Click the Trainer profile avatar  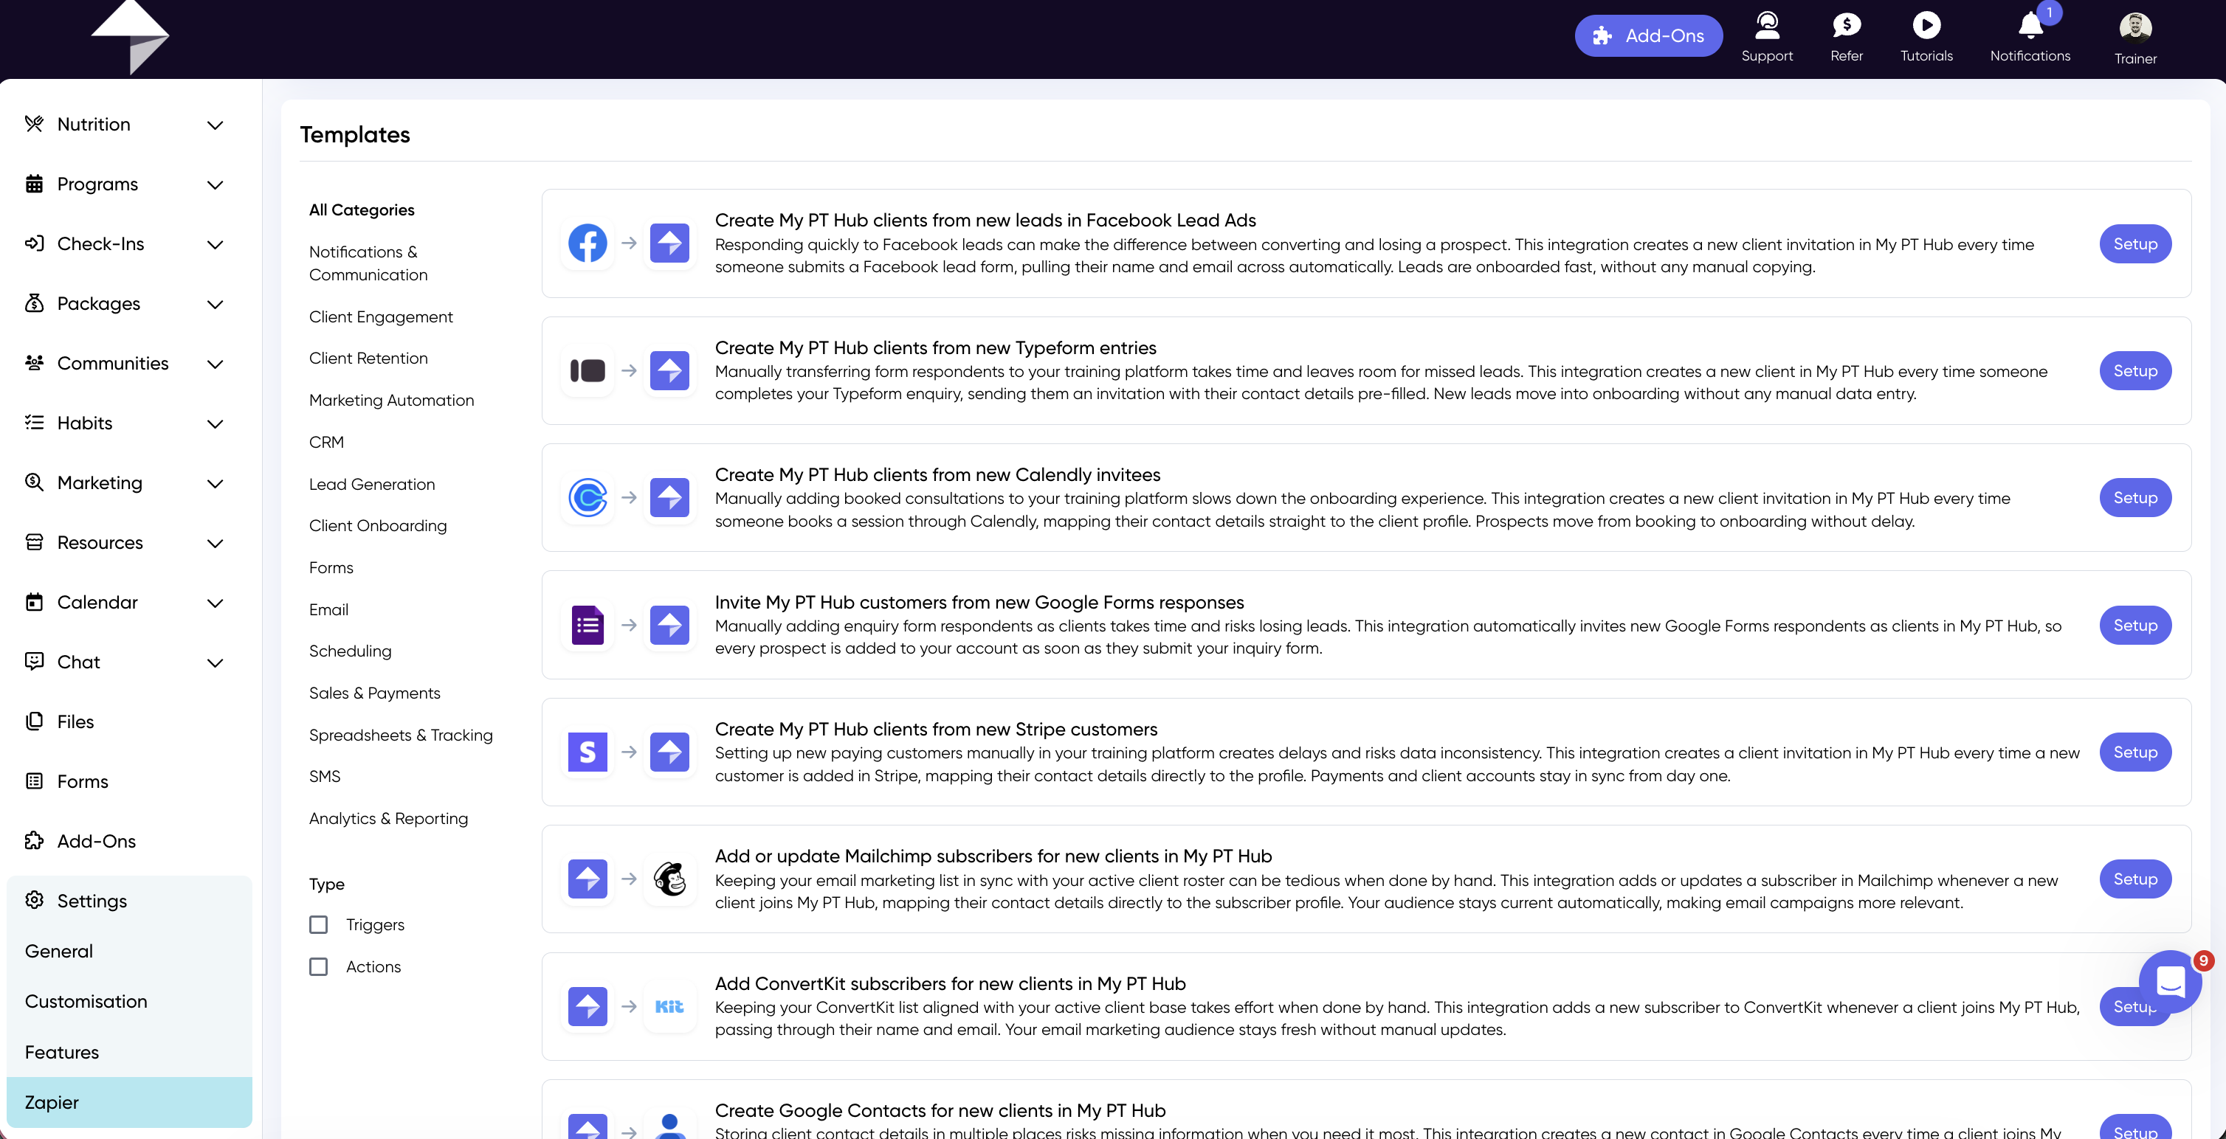2135,27
